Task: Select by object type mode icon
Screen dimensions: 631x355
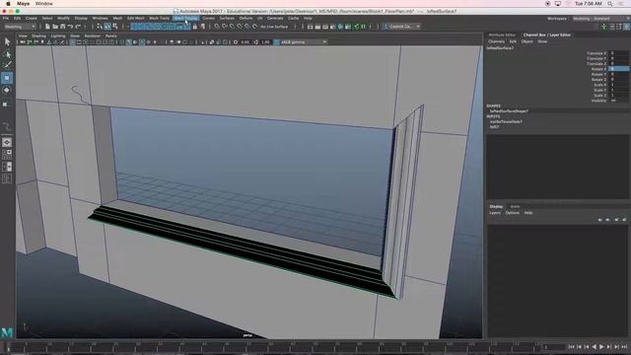Action: click(107, 27)
